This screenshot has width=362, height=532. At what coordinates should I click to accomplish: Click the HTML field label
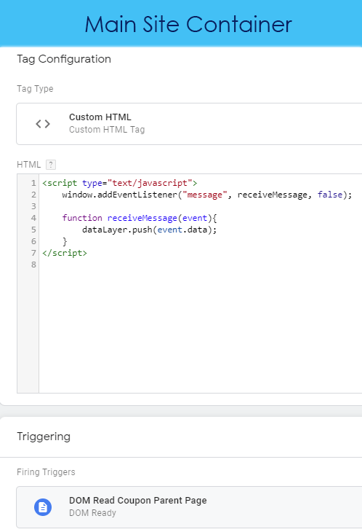click(29, 165)
